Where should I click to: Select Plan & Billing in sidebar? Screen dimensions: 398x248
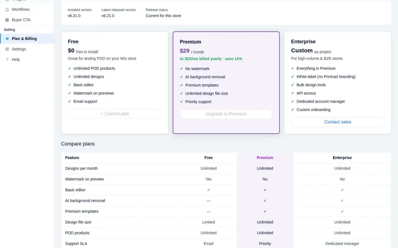(27, 39)
